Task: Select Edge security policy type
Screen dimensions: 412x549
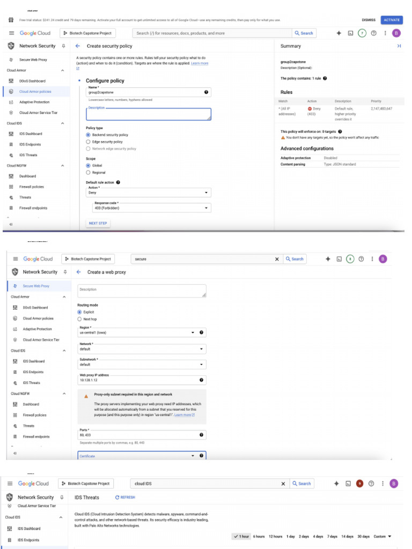Action: point(88,142)
